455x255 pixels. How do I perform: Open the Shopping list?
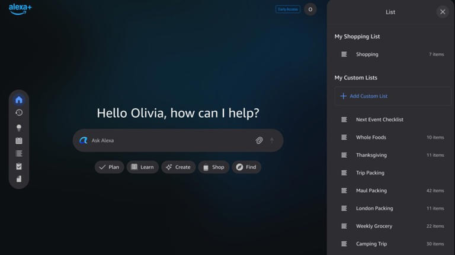point(392,54)
